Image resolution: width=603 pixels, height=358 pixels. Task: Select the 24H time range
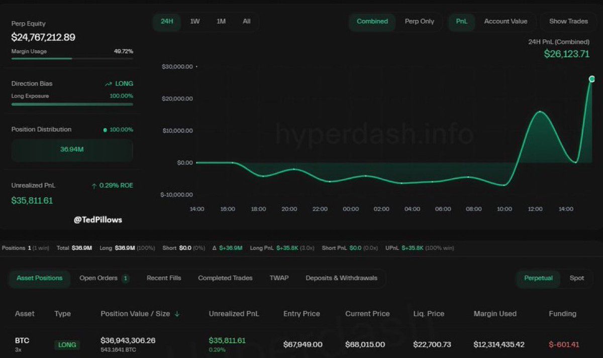coord(167,22)
